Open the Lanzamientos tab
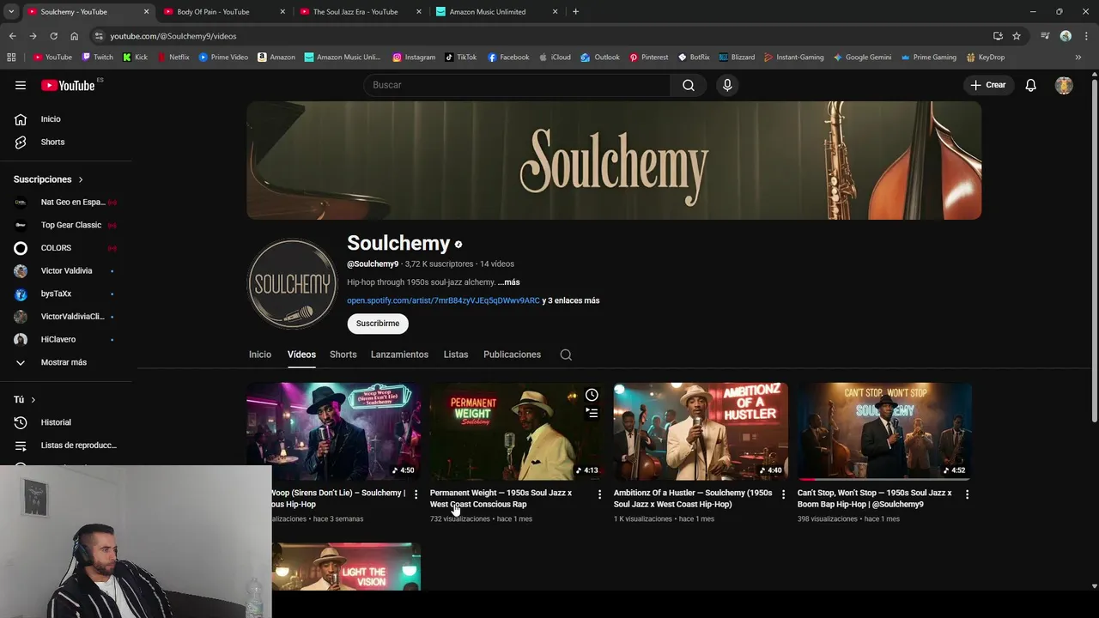Image resolution: width=1099 pixels, height=618 pixels. click(399, 354)
